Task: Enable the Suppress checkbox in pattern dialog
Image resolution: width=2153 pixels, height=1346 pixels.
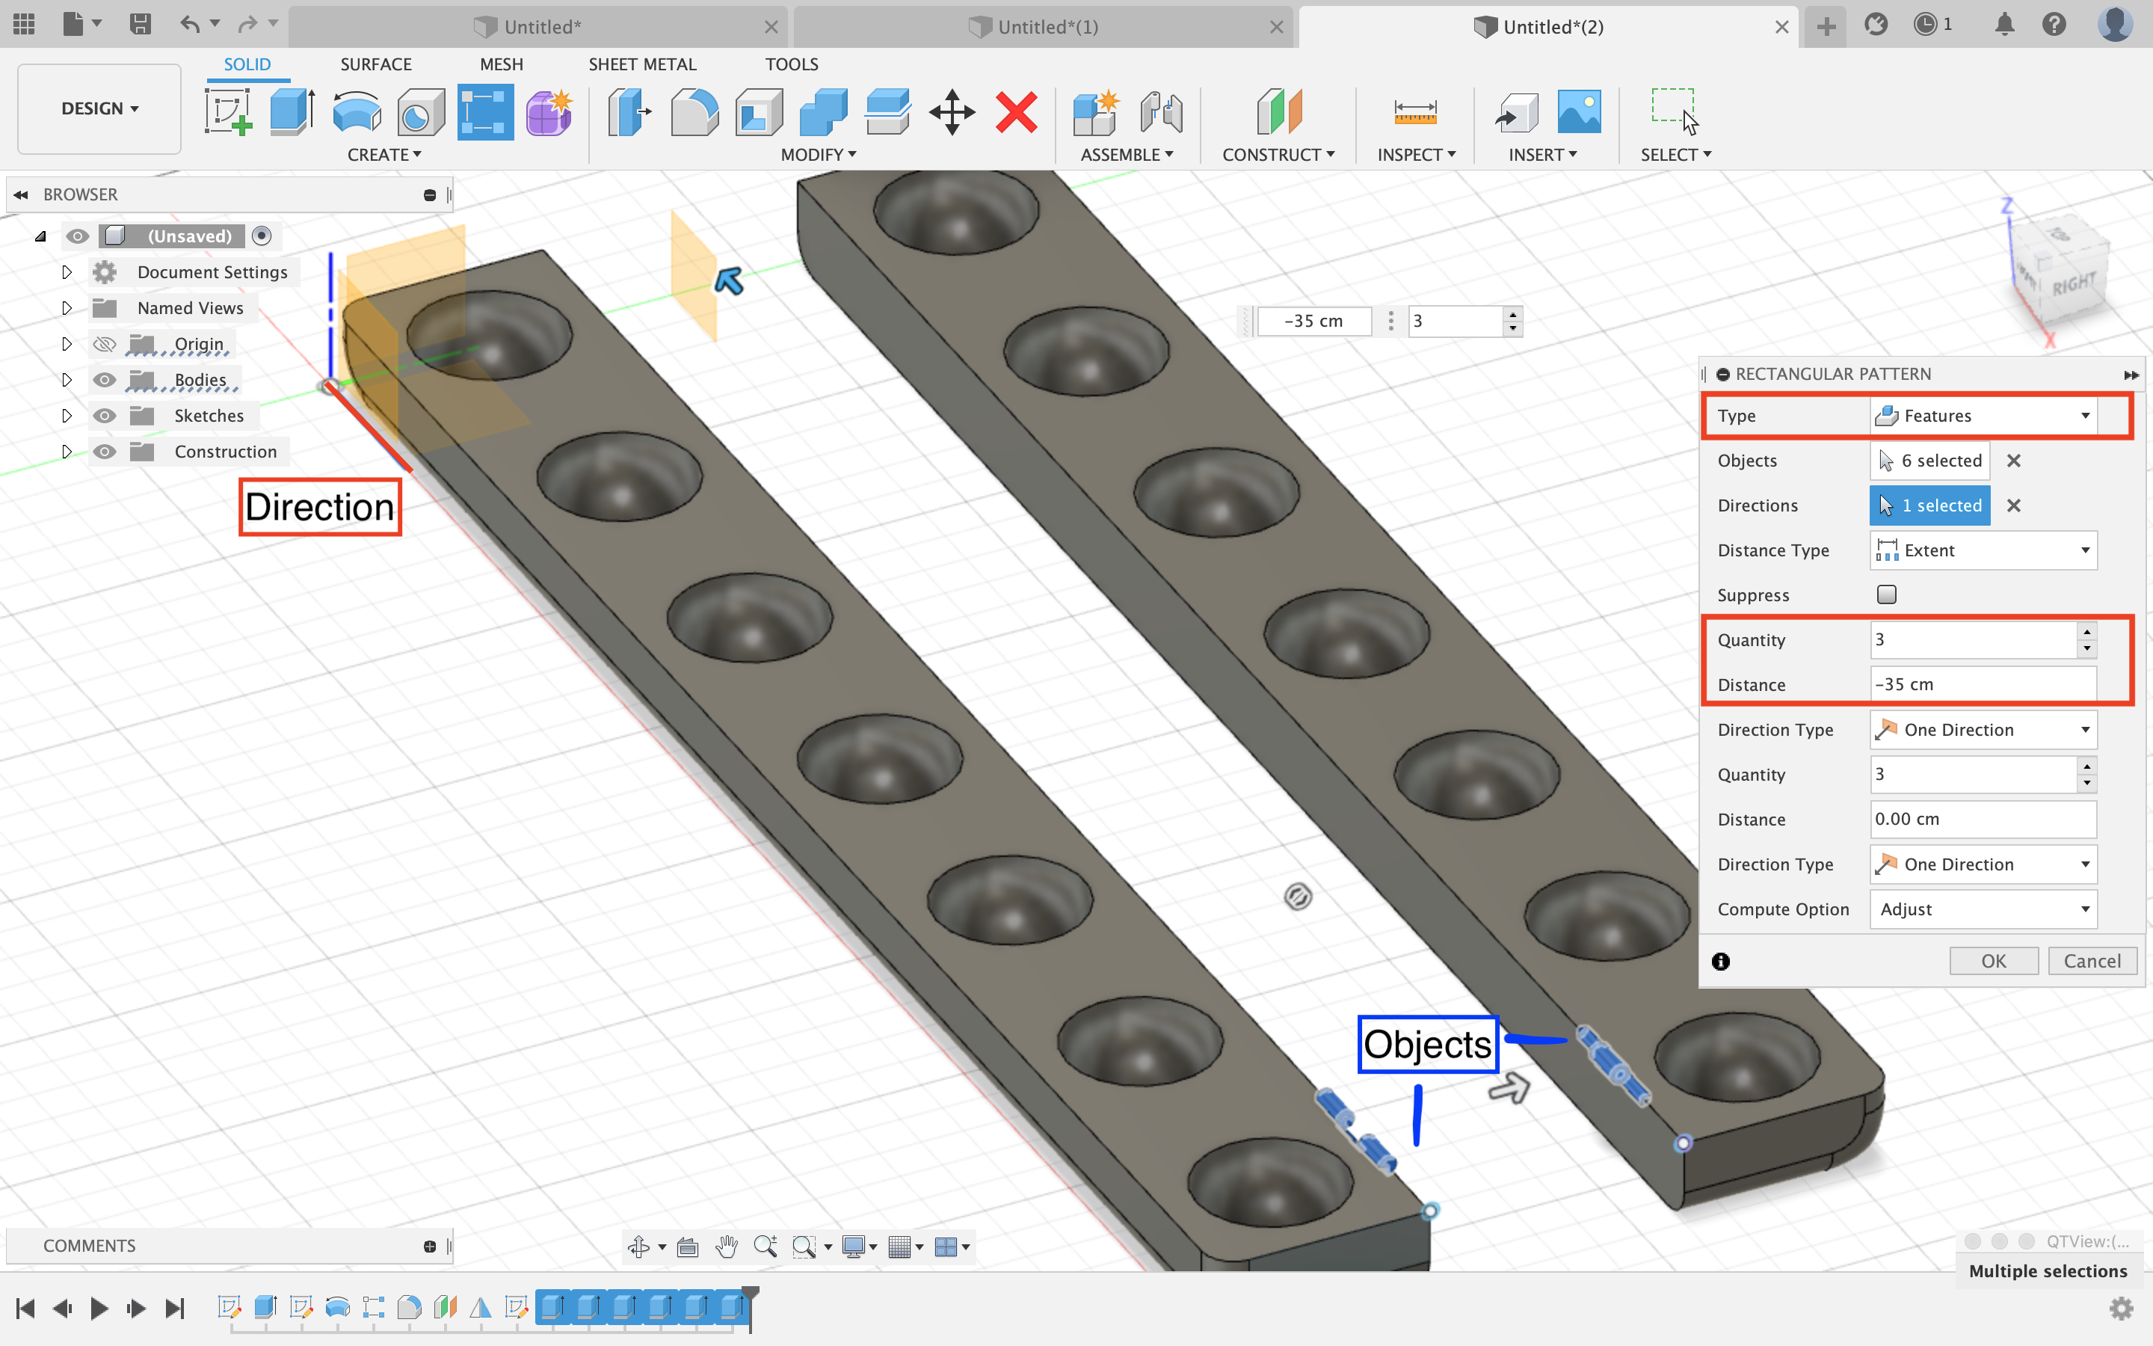Action: point(1886,594)
